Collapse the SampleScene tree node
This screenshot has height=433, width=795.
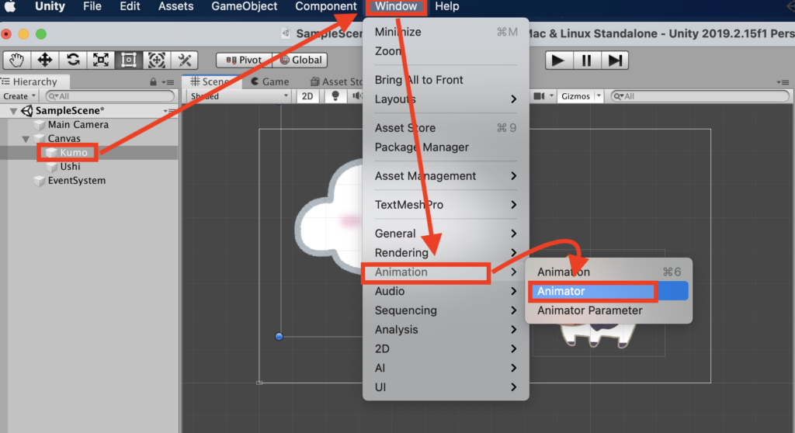13,110
